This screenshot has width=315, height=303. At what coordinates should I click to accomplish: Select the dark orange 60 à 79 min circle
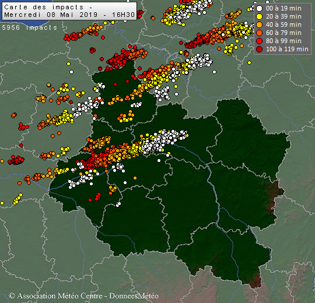coord(260,33)
